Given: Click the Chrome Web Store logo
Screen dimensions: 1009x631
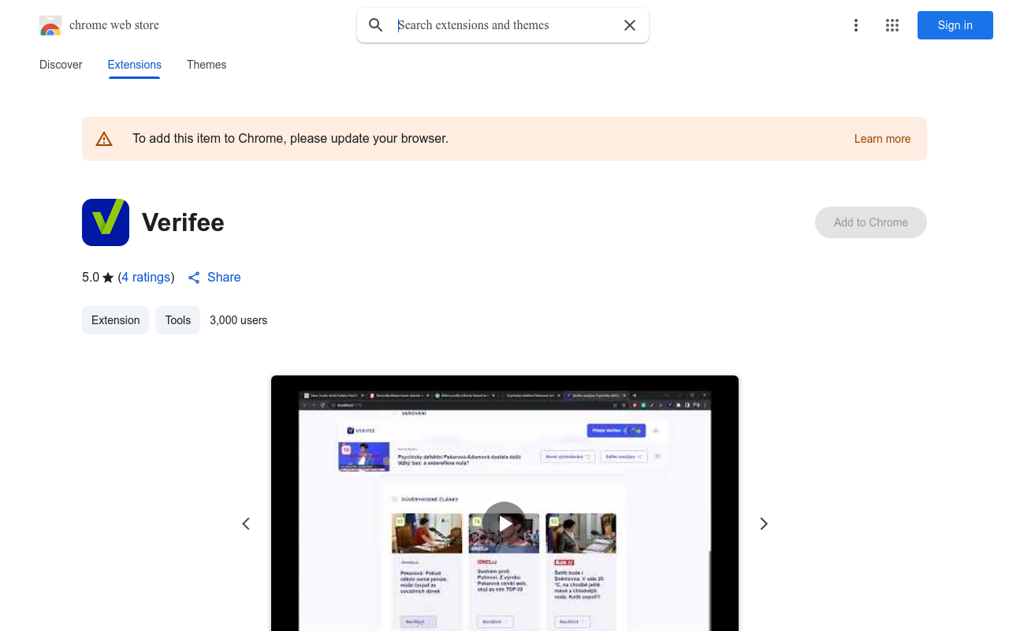Looking at the screenshot, I should click(50, 25).
